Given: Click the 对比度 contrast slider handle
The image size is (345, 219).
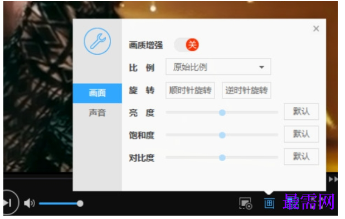Looking at the screenshot, I should coord(222,158).
